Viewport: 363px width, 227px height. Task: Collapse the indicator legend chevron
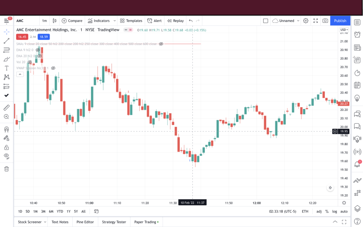[20, 74]
